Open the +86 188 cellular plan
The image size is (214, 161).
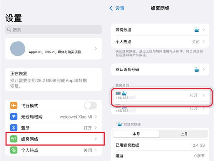[x=160, y=95]
